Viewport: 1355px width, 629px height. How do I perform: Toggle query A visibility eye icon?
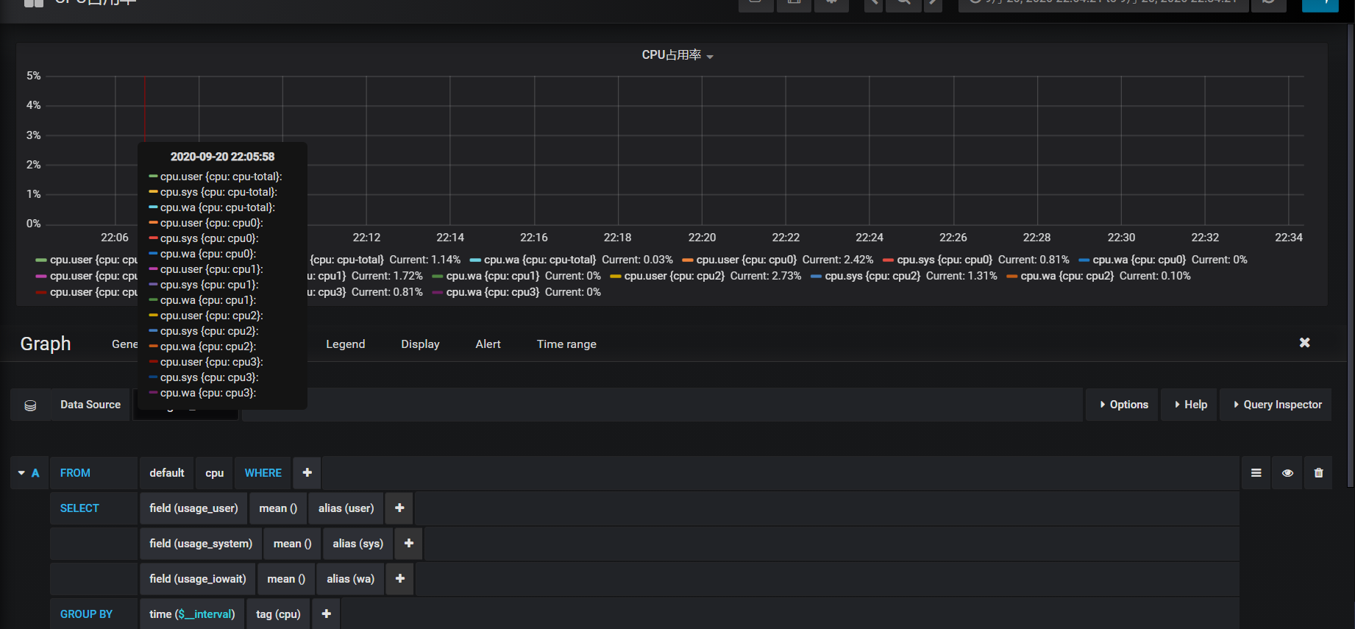1287,473
